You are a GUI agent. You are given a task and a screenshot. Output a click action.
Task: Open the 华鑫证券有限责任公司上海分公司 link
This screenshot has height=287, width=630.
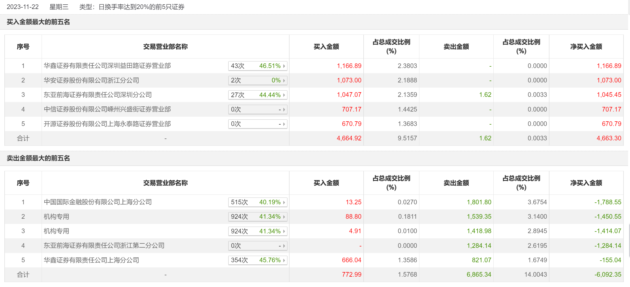[x=91, y=260]
